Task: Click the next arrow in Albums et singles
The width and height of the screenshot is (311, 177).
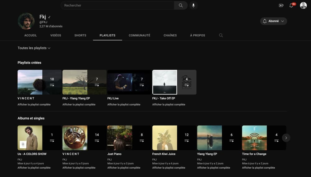Action: pyautogui.click(x=286, y=138)
